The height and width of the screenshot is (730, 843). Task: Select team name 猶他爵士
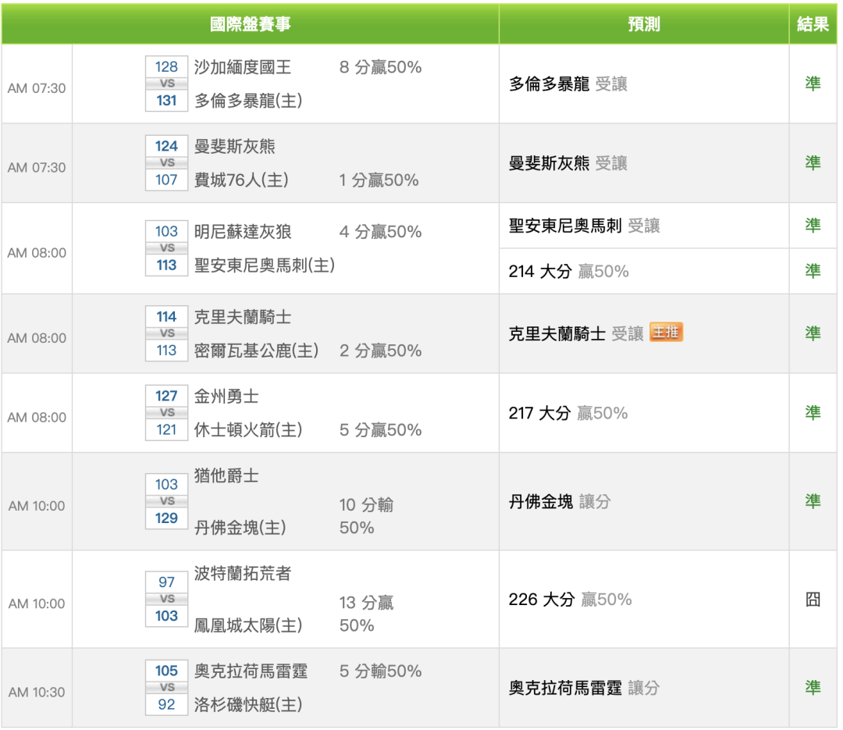tap(226, 475)
